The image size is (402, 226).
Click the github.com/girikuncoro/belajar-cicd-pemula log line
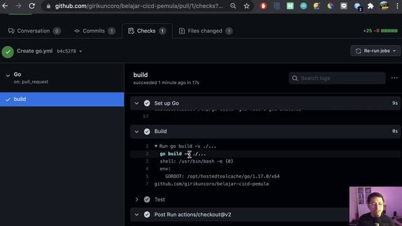pos(212,184)
